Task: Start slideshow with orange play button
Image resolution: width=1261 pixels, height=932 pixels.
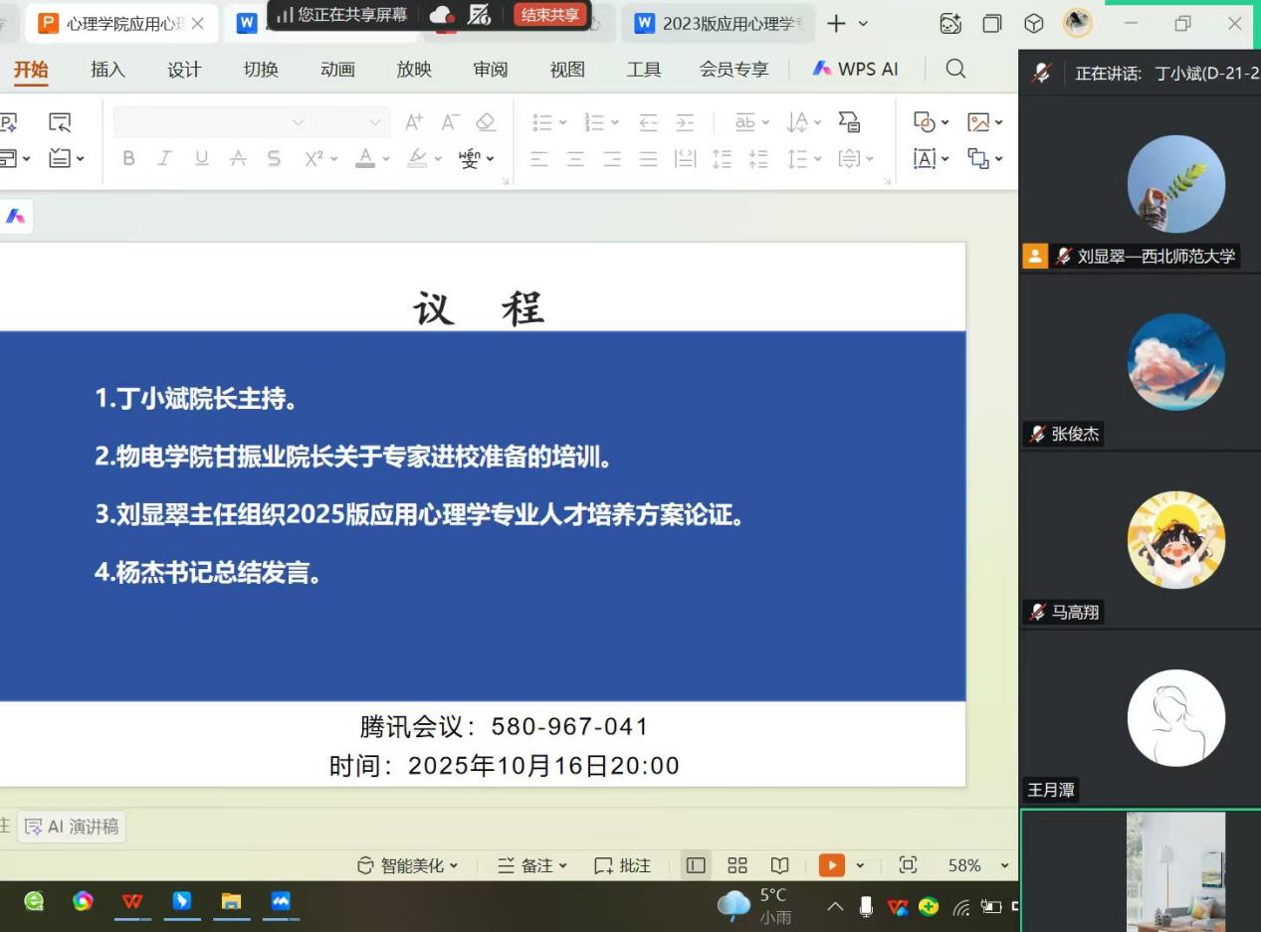Action: (831, 865)
